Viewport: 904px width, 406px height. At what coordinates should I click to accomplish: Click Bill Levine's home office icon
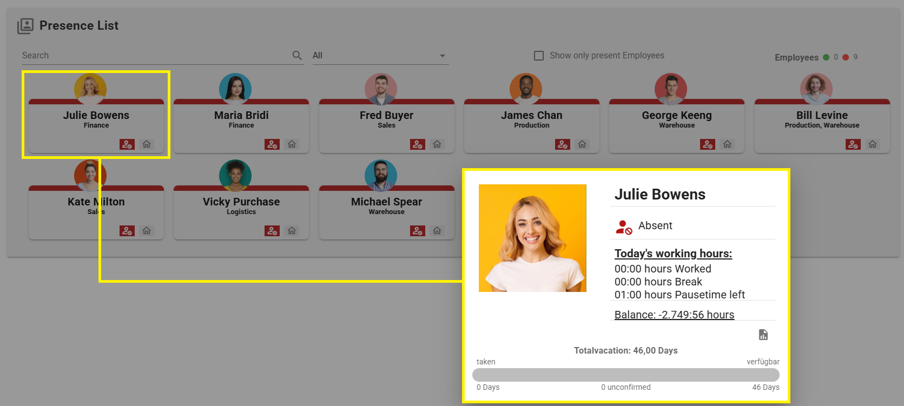[x=873, y=144]
